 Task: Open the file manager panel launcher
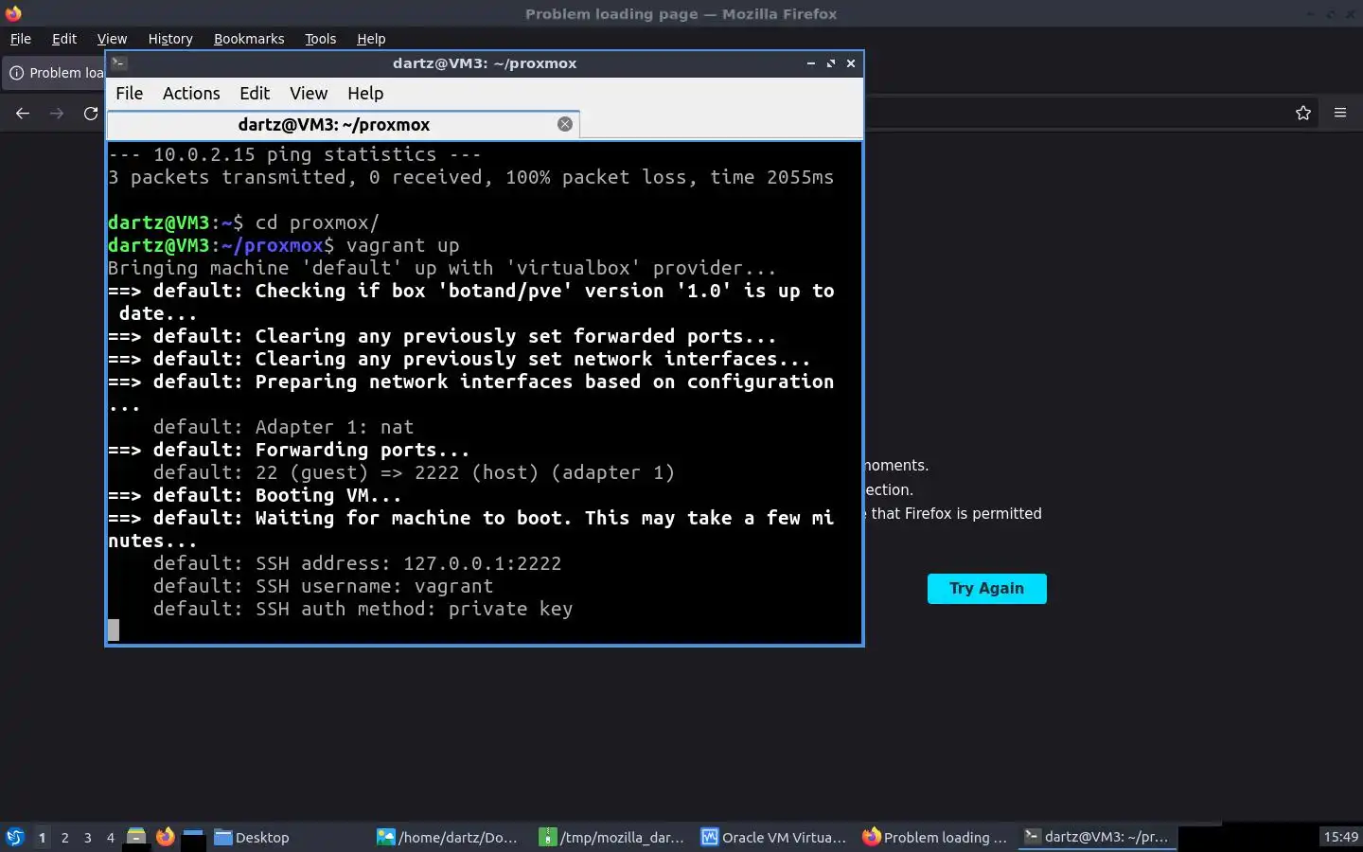(x=136, y=837)
